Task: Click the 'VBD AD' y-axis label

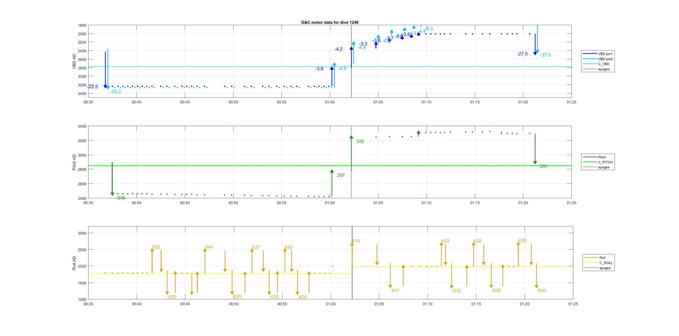Action: [74, 62]
